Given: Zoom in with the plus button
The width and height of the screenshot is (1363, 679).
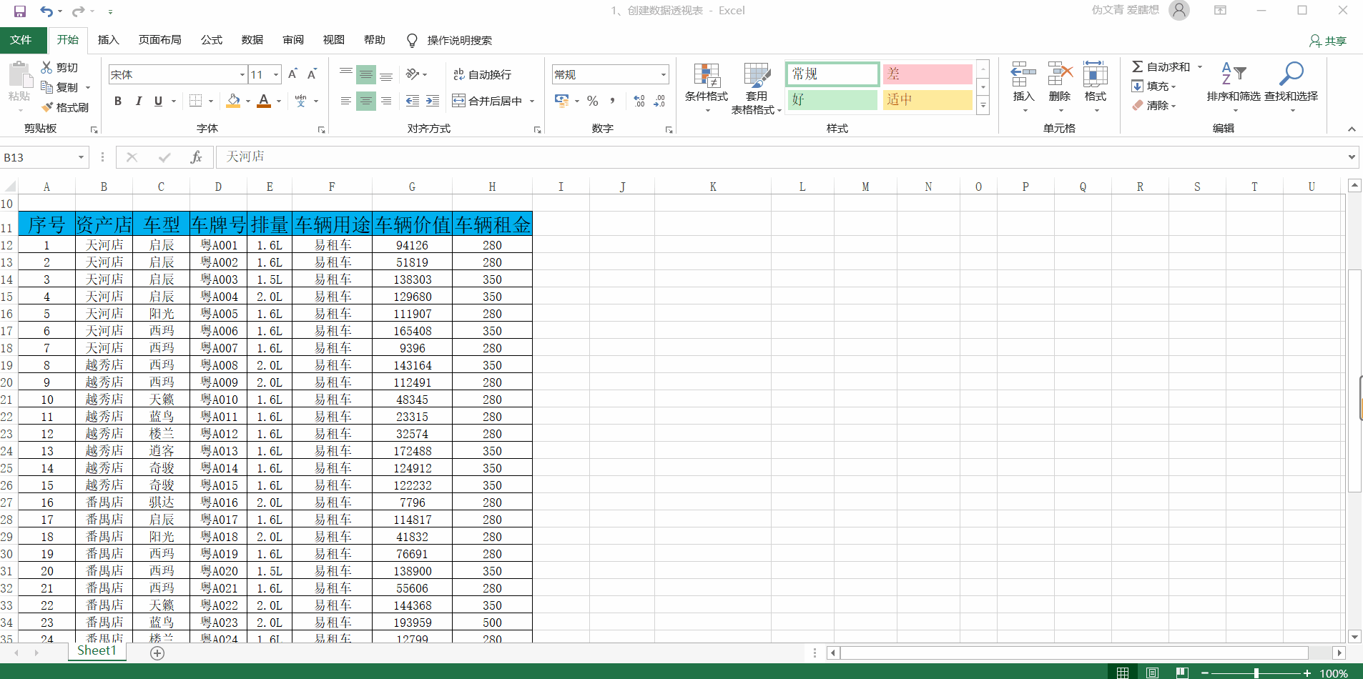Looking at the screenshot, I should pyautogui.click(x=1307, y=673).
